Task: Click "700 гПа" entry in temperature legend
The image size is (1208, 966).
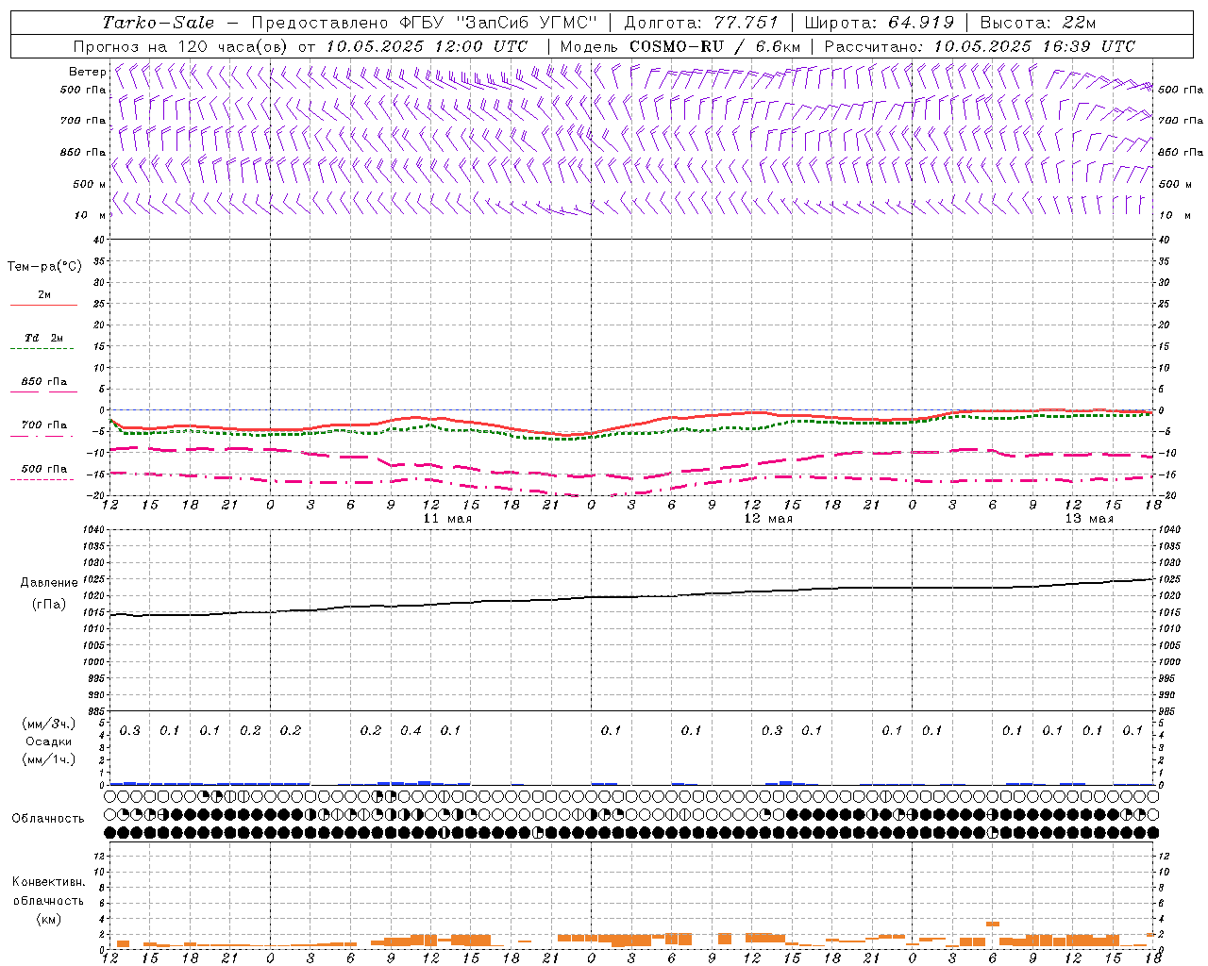Action: tap(44, 425)
